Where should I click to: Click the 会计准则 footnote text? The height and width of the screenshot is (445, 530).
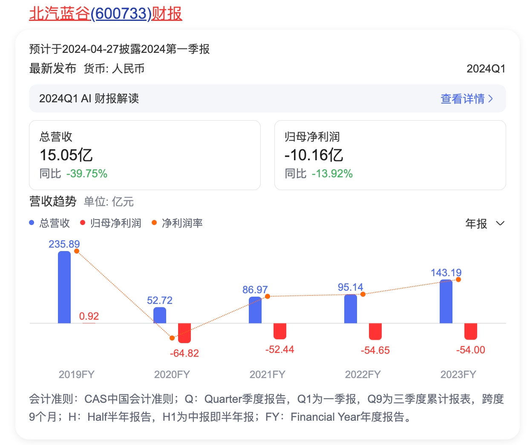tap(267, 408)
